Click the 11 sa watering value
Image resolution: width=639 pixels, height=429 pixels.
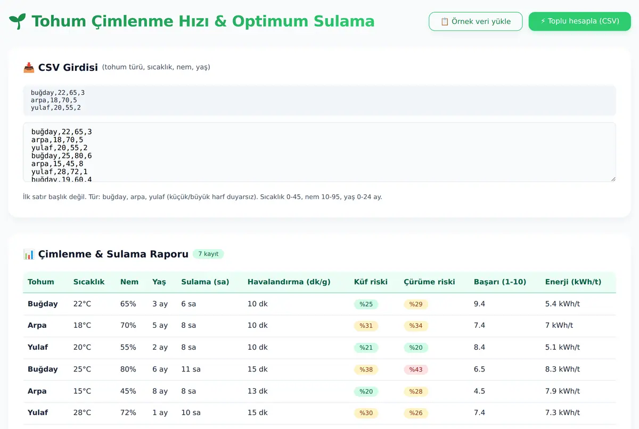(191, 369)
